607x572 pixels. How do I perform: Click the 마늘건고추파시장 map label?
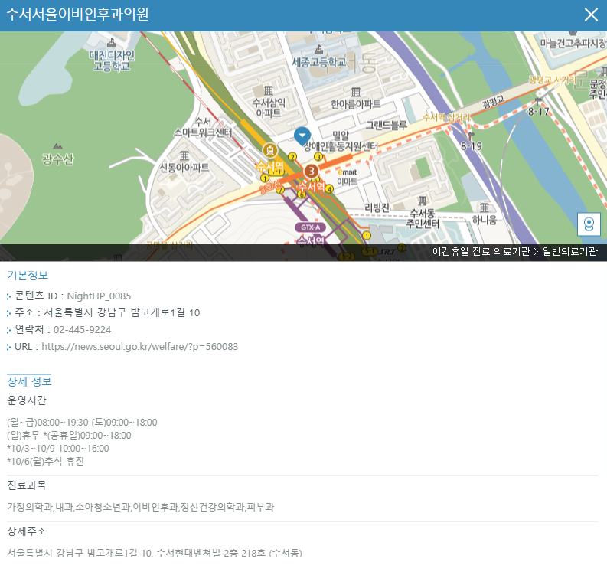click(x=573, y=44)
